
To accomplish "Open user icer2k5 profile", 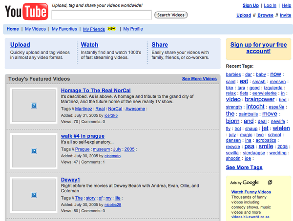I will pos(111,115).
